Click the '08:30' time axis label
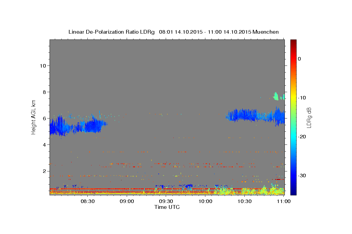352x234 pixels. click(x=87, y=201)
